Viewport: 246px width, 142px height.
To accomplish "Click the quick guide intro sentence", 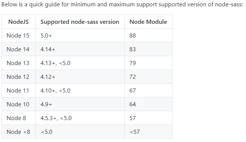I will point(122,4).
